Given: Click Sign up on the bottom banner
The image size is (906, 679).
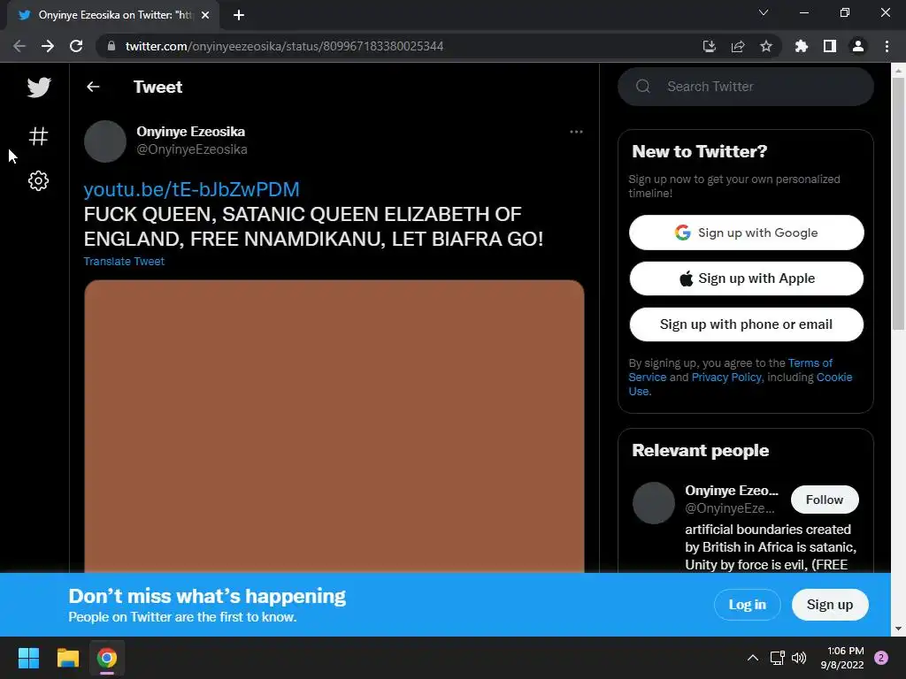Looking at the screenshot, I should [x=830, y=605].
